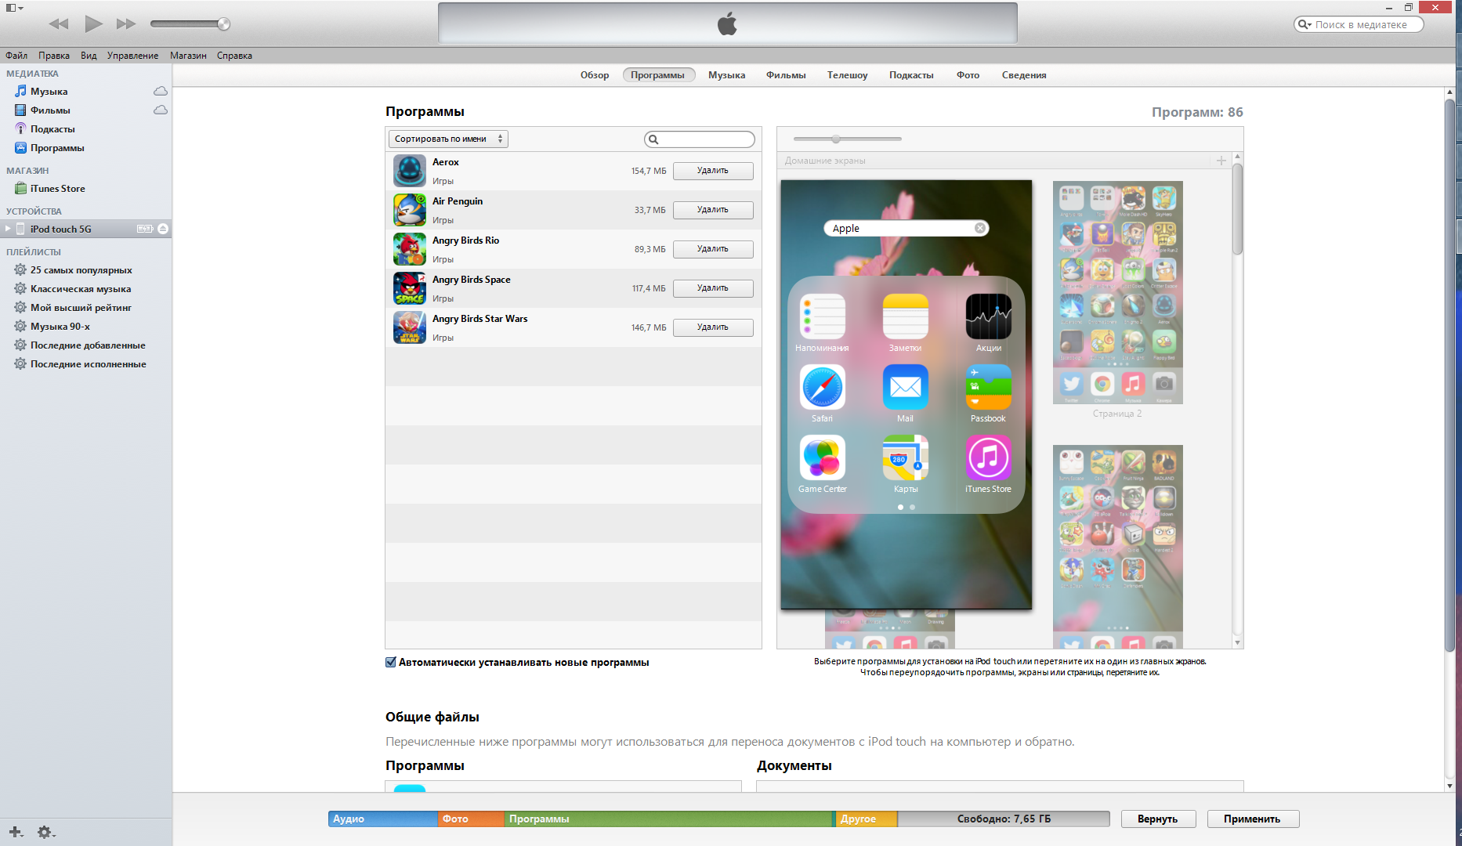The image size is (1462, 846).
Task: Open the Справка menu
Action: point(234,56)
